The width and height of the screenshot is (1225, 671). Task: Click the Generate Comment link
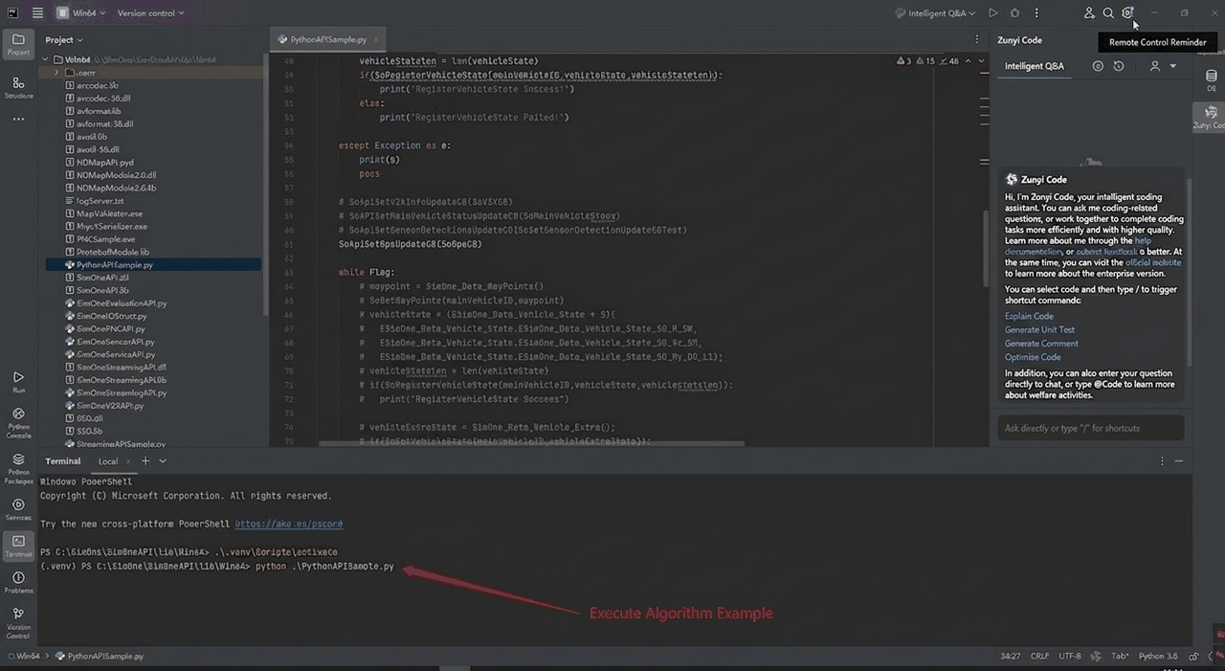point(1041,343)
